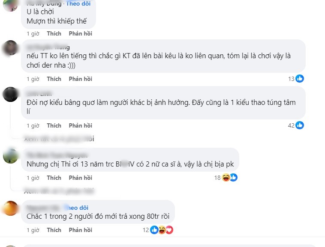Click the heart reaction on the 80tr comment

tap(169, 230)
